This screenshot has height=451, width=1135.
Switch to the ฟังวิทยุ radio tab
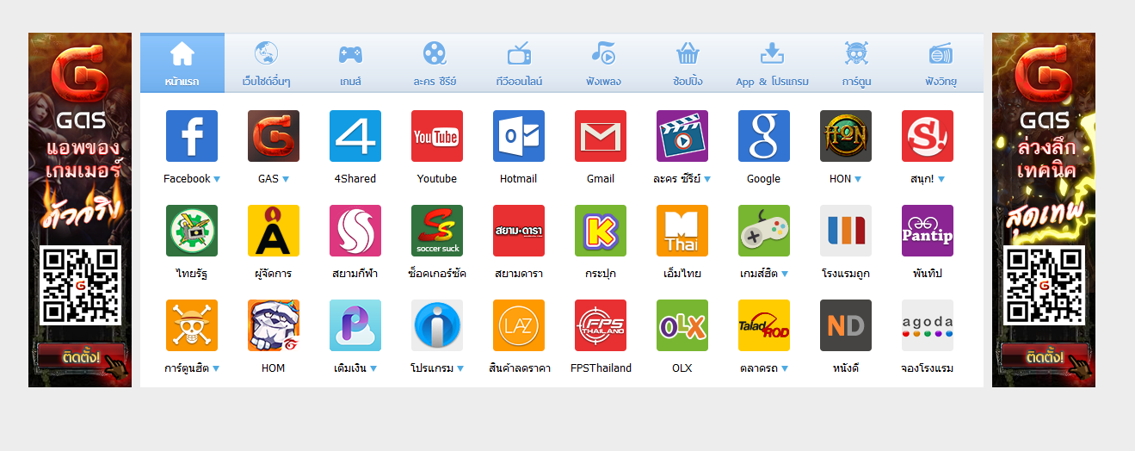[x=941, y=64]
